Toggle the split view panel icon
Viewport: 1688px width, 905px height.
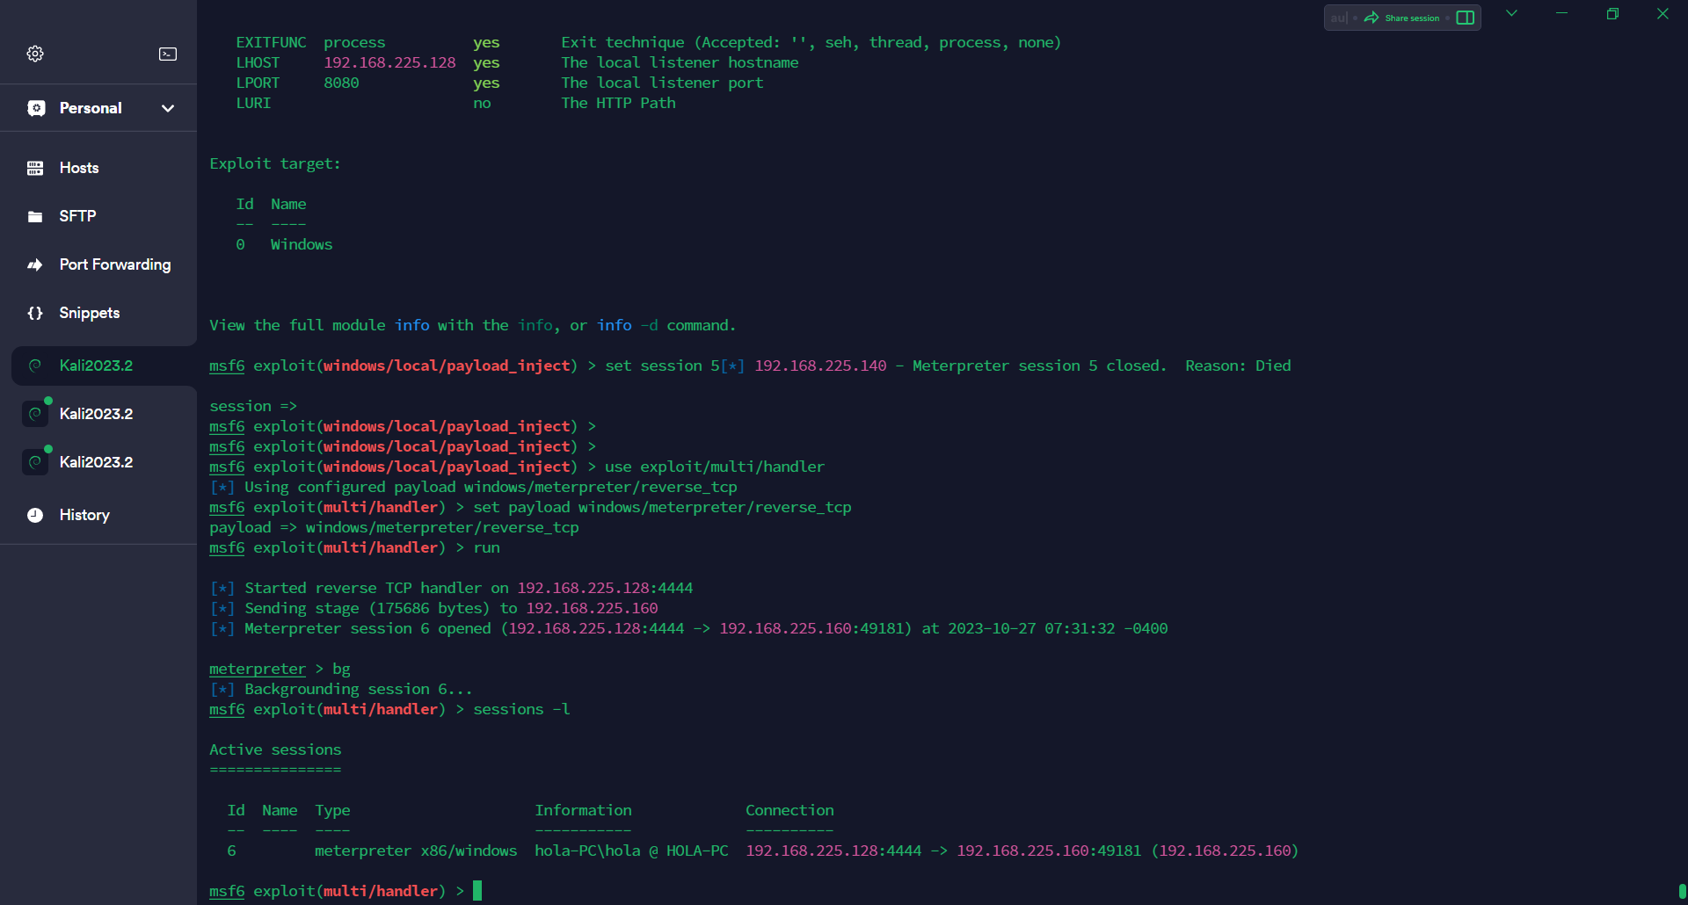1466,18
